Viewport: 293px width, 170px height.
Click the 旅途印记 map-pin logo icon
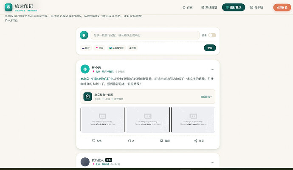point(8,7)
